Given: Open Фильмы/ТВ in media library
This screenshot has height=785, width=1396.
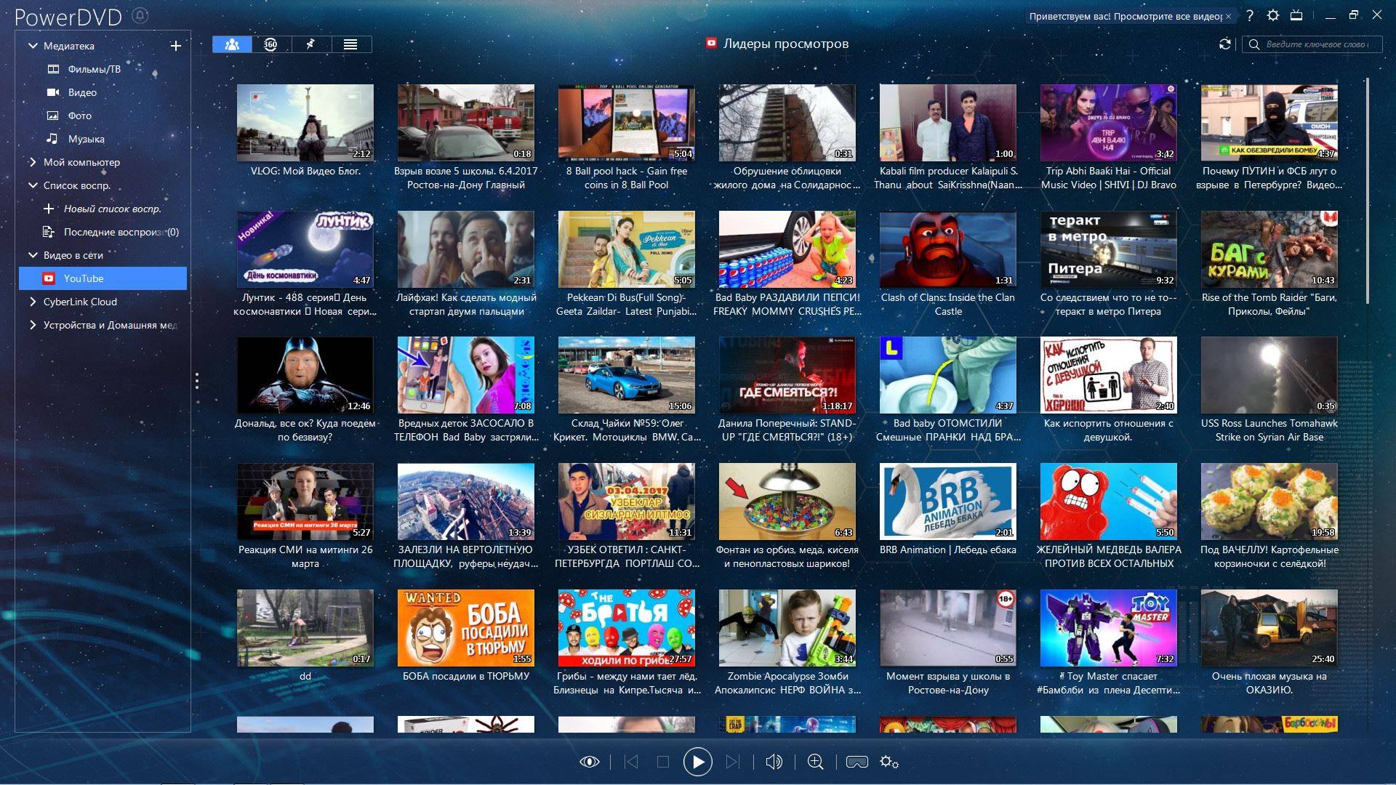Looking at the screenshot, I should click(x=95, y=69).
